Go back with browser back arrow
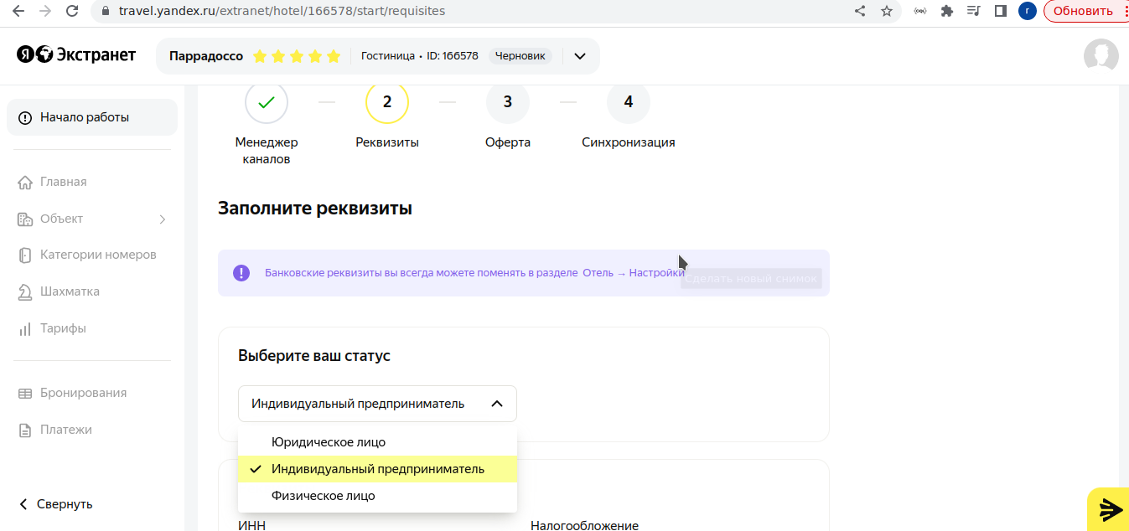The height and width of the screenshot is (531, 1129). click(x=18, y=11)
